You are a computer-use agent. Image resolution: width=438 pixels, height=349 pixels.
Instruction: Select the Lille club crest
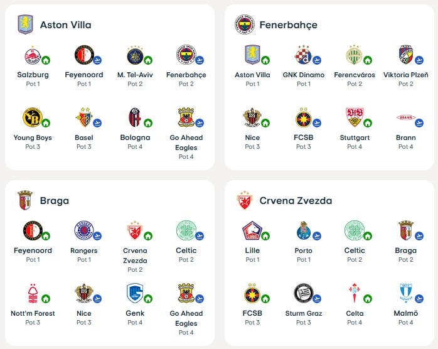click(x=252, y=231)
